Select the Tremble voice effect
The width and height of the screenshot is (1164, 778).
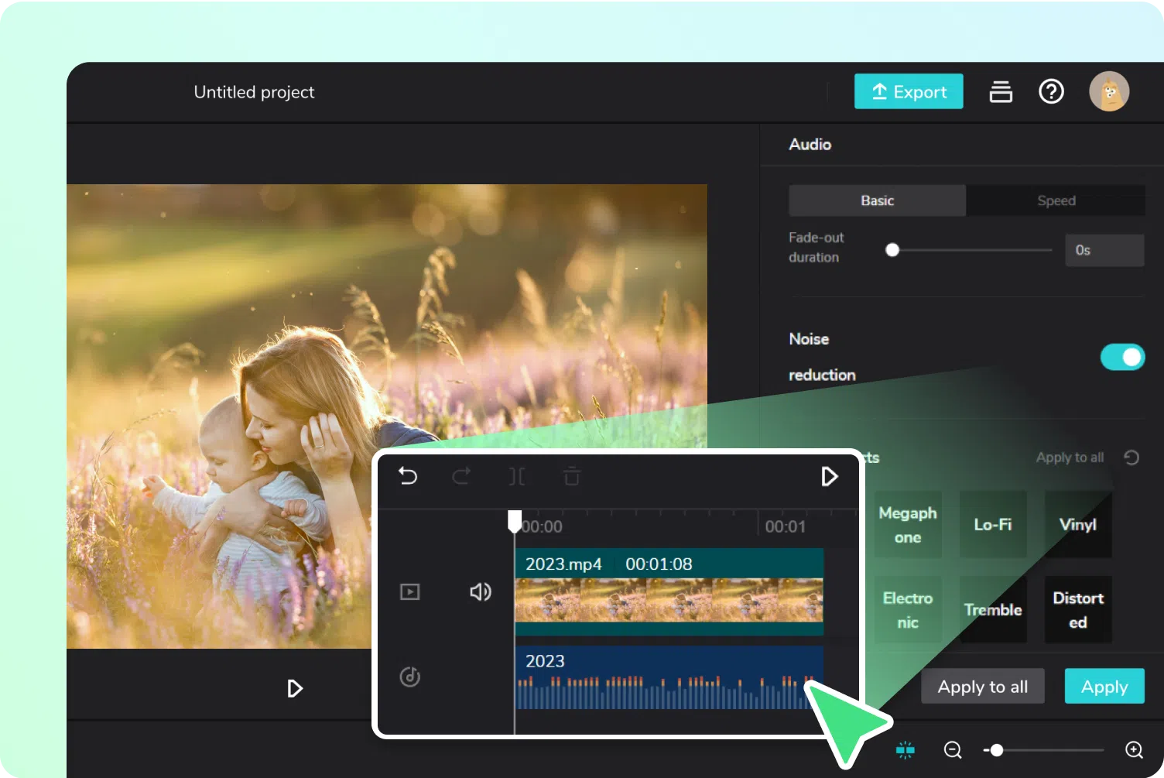(993, 610)
